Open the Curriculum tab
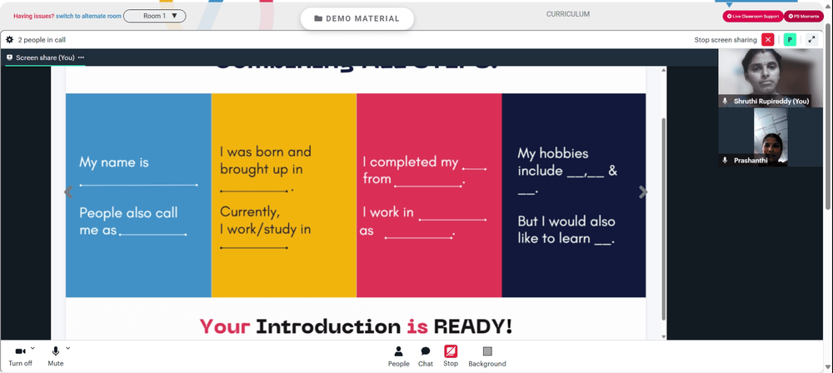Viewport: 833px width, 373px height. click(568, 14)
